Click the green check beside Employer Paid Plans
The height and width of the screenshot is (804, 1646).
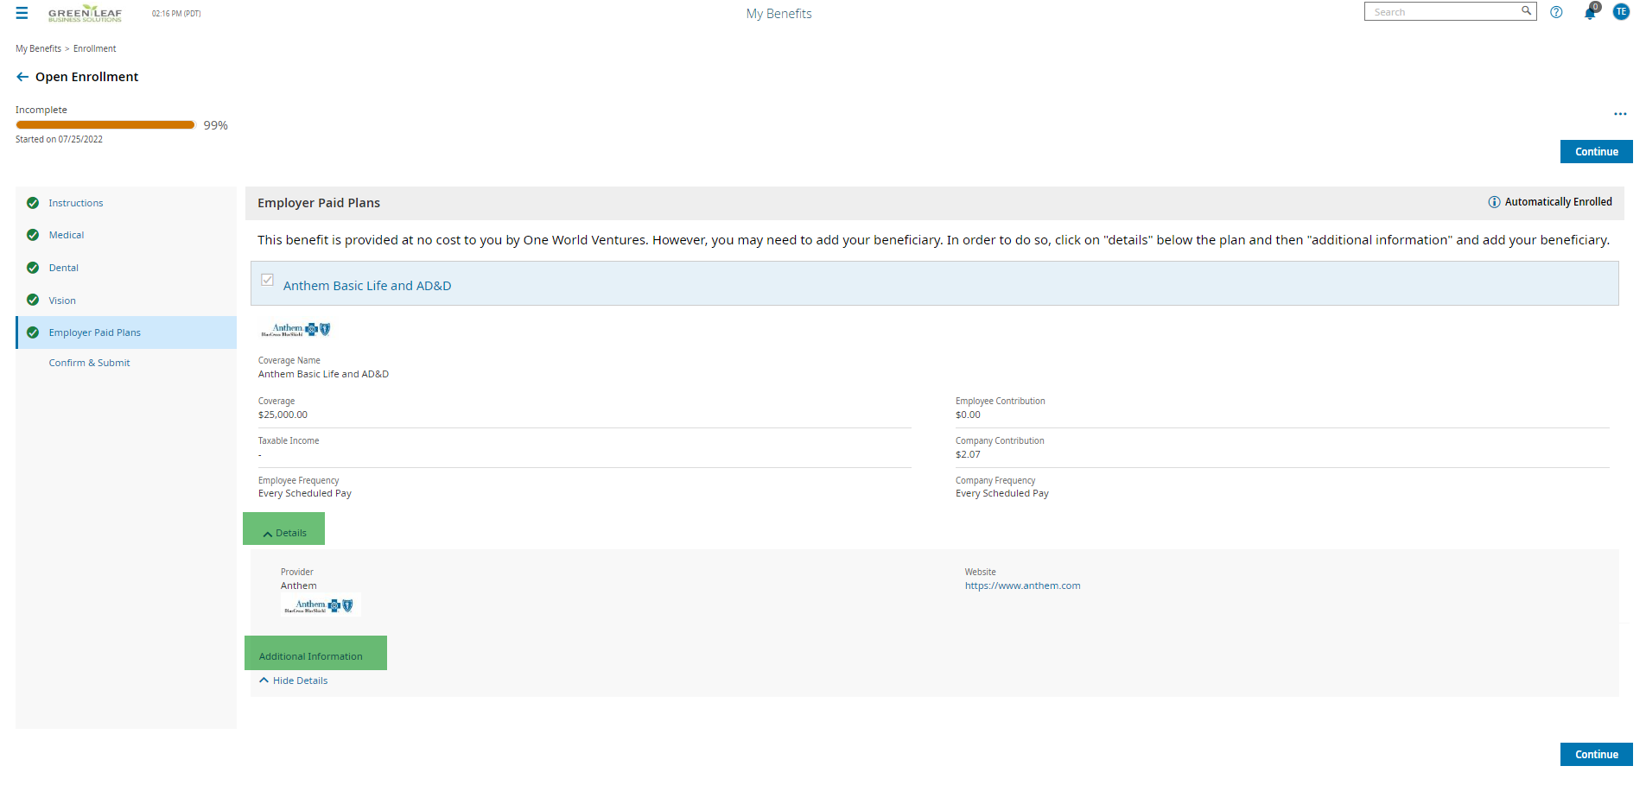[x=33, y=332]
